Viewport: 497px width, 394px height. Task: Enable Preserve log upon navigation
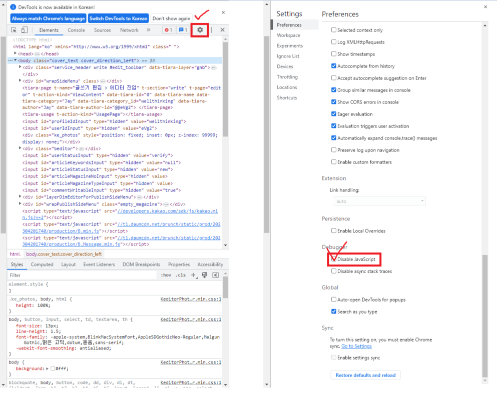click(334, 150)
